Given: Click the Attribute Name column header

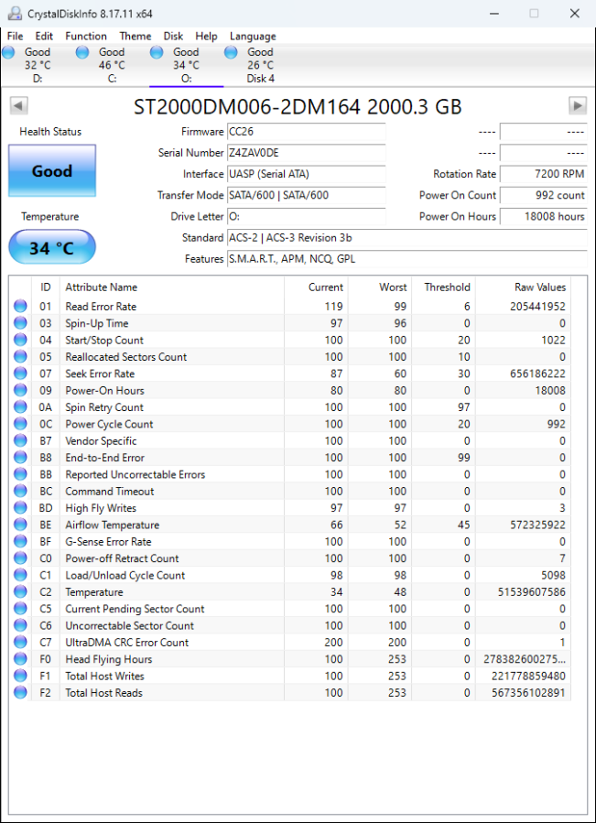Looking at the screenshot, I should pos(172,287).
